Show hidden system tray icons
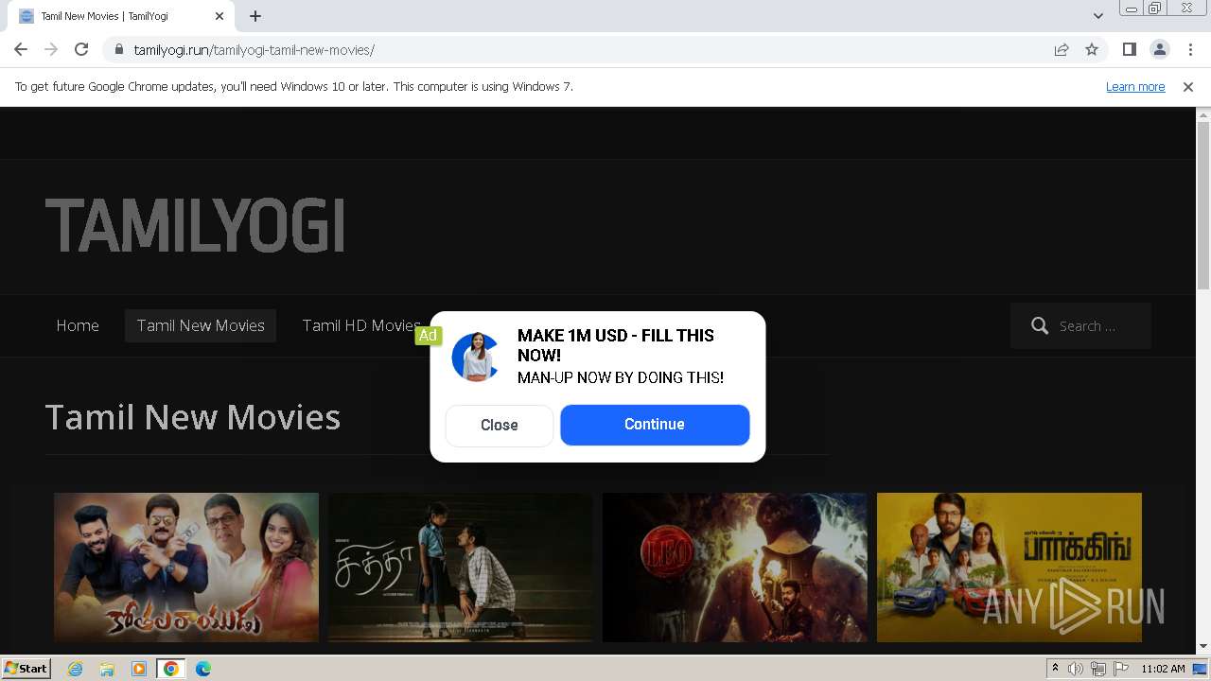Screen dimensions: 1211x681 1056,669
